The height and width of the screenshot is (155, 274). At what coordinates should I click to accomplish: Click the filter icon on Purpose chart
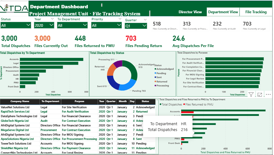tap(251, 94)
